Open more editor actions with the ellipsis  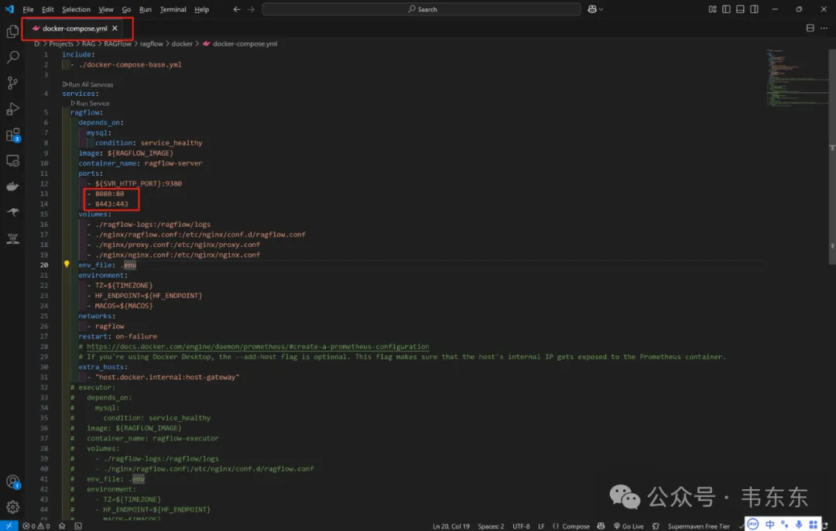[823, 27]
